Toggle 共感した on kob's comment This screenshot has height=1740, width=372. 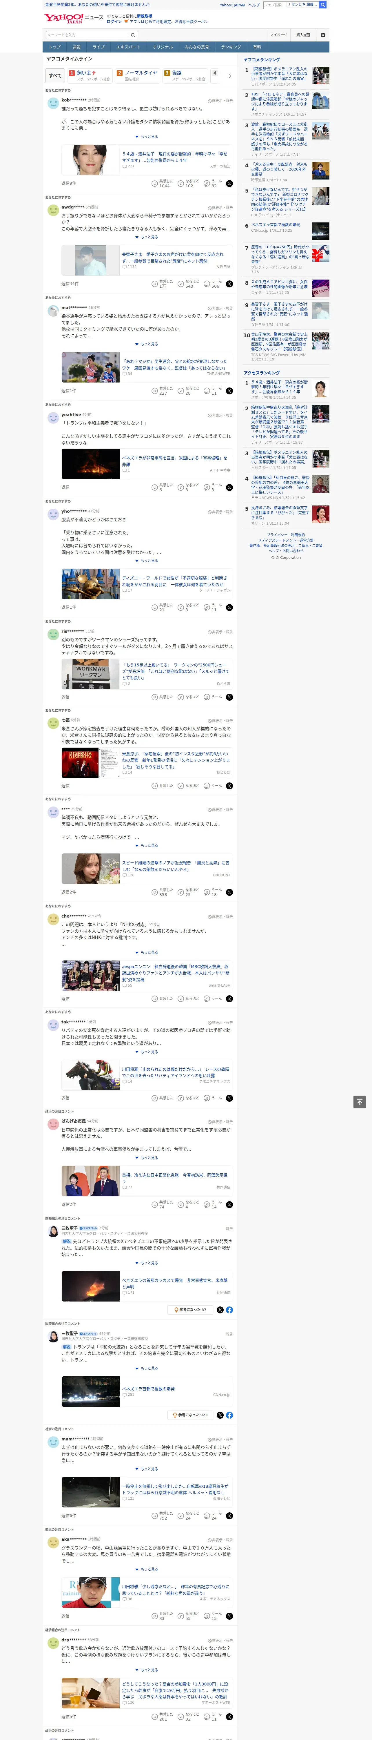[x=163, y=184]
